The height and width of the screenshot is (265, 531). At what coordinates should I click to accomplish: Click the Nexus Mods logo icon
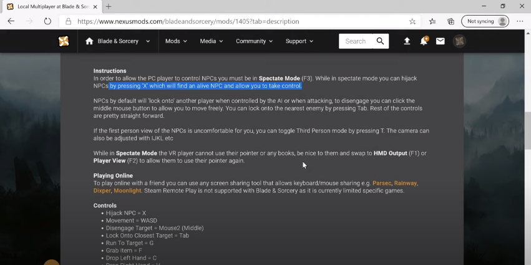[x=64, y=41]
